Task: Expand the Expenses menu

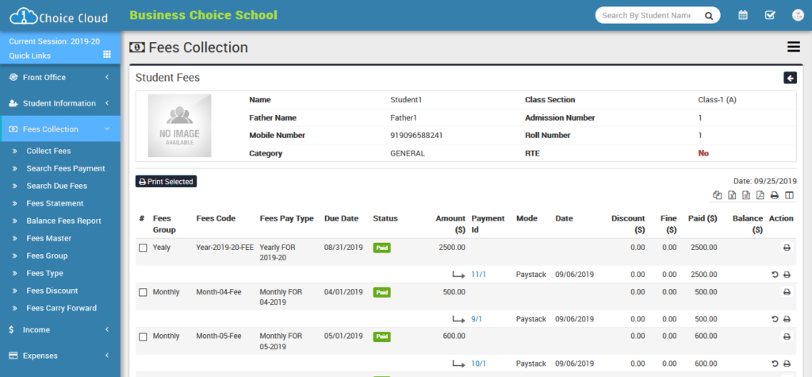Action: click(60, 356)
